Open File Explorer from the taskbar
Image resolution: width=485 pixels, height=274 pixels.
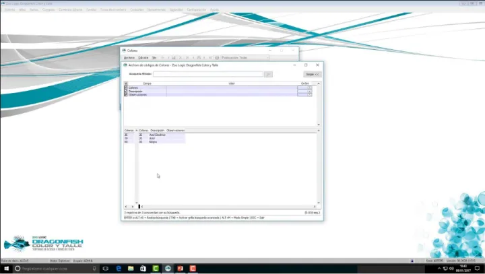[131, 268]
